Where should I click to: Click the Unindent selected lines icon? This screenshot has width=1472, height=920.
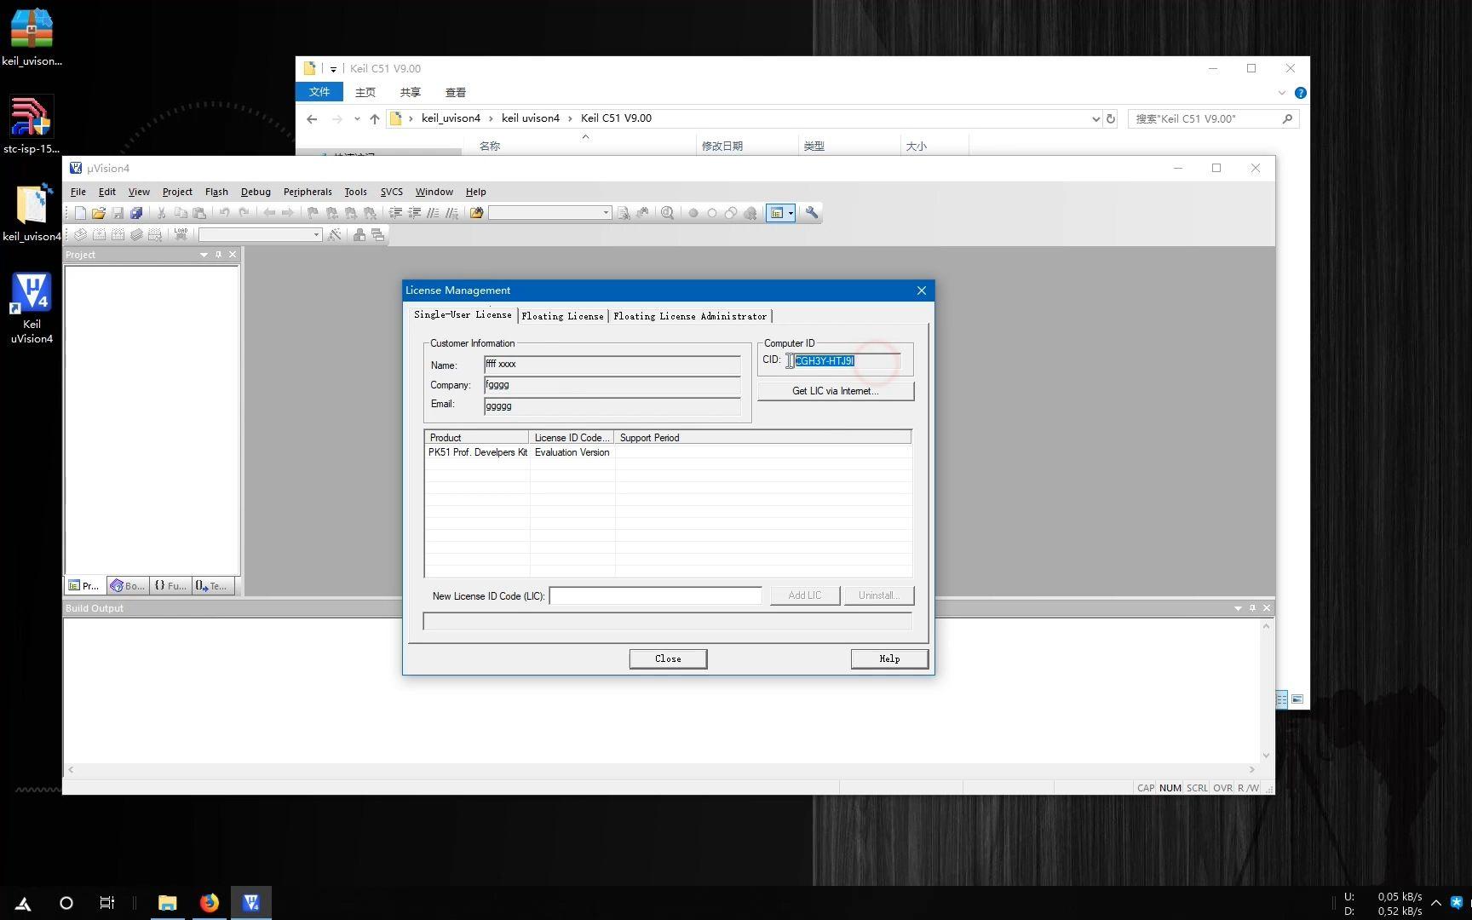coord(414,213)
